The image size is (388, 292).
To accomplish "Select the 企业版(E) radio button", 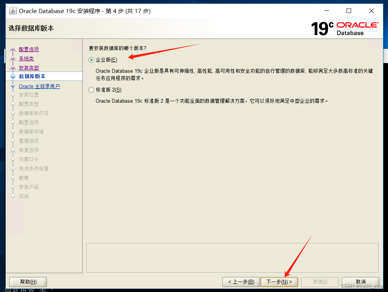I will click(x=91, y=60).
